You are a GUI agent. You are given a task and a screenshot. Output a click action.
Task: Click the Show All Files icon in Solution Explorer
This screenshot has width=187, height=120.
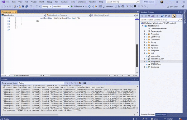[169, 16]
